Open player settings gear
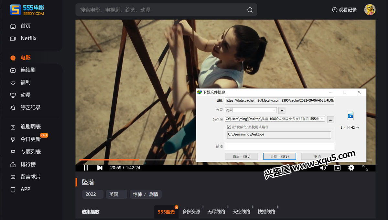This screenshot has width=388, height=220. click(351, 168)
